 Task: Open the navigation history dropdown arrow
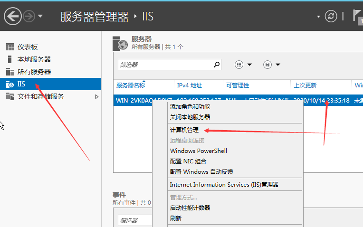40,16
